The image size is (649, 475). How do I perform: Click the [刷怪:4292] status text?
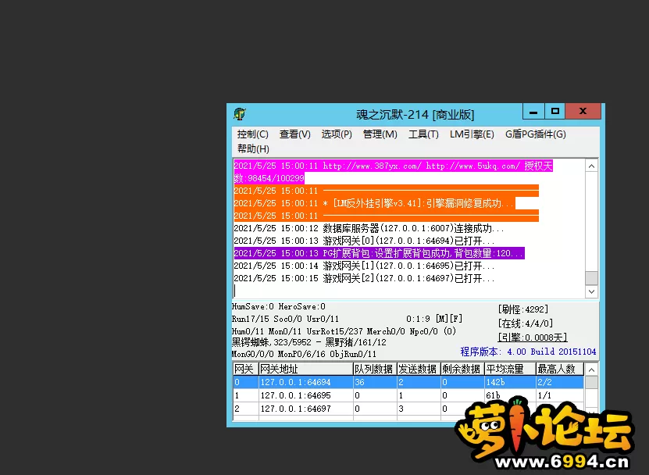(522, 309)
